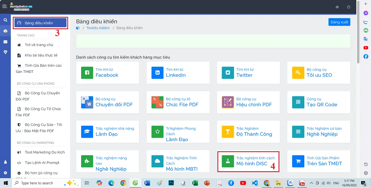Open the mail envelope icon in the blue sidebar

(x=5, y=42)
